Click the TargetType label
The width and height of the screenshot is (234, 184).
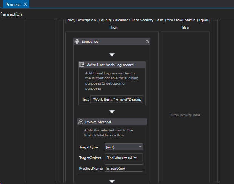(x=88, y=147)
